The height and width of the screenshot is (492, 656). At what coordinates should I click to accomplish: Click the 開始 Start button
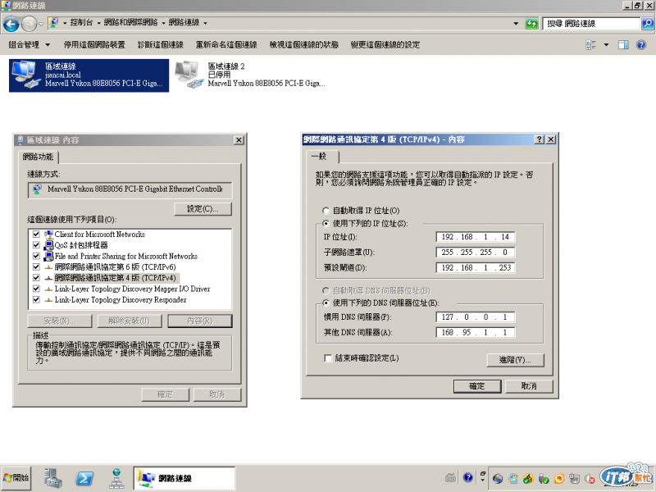pyautogui.click(x=16, y=478)
